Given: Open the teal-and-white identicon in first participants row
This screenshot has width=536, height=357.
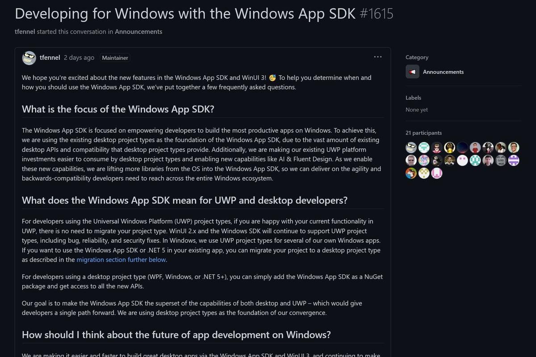Looking at the screenshot, I should [424, 148].
